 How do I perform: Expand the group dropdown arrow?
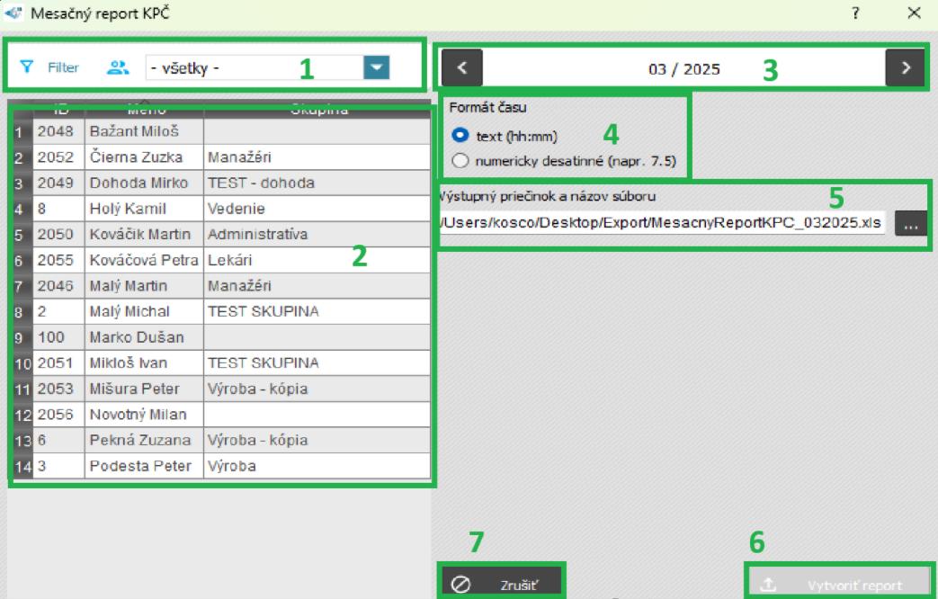point(376,67)
